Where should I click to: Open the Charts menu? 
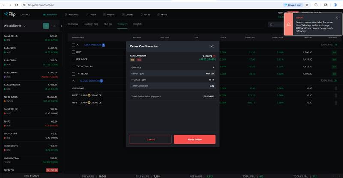(x=127, y=15)
